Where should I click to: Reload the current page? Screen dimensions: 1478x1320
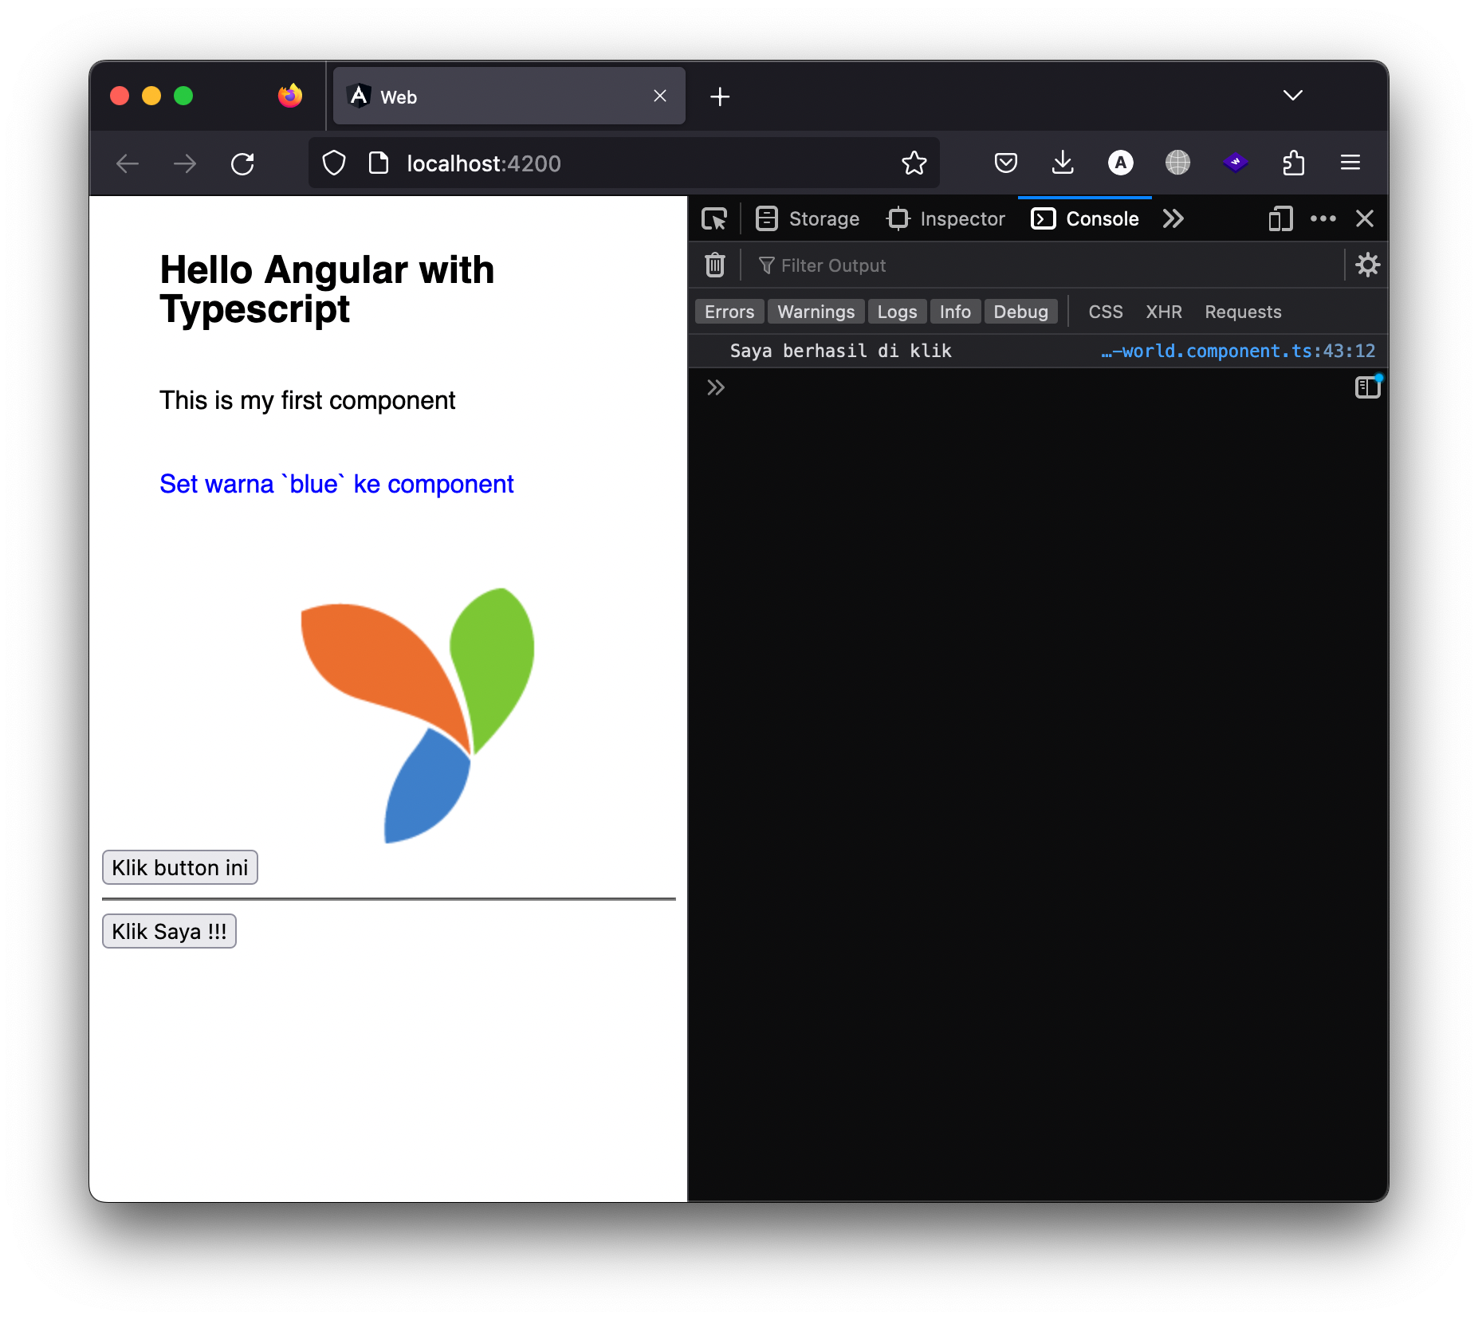tap(242, 163)
